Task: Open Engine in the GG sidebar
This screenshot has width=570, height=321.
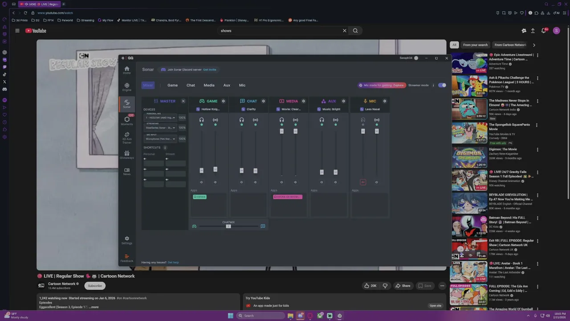Action: point(127,87)
